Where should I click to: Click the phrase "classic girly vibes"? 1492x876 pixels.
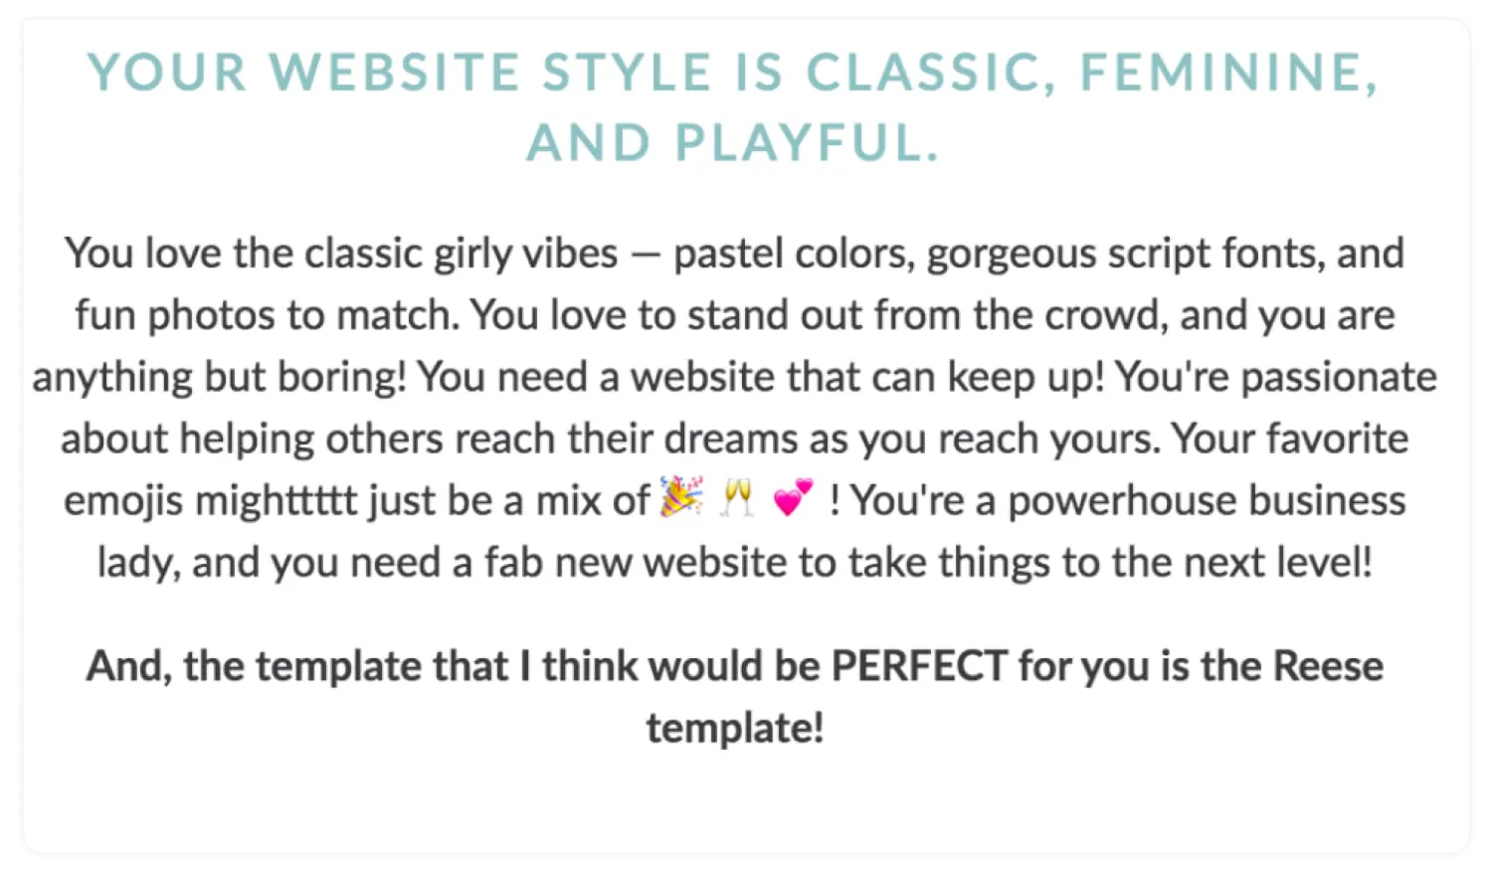pos(461,255)
